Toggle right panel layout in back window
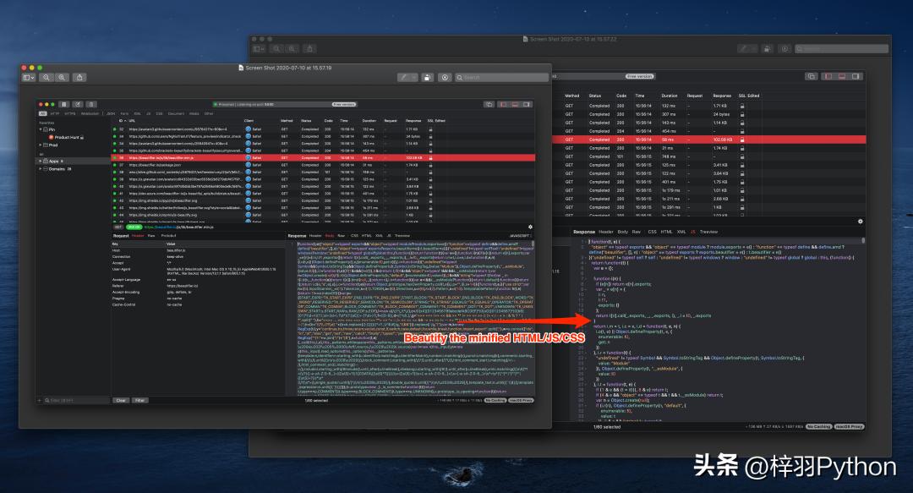This screenshot has height=493, width=913. coord(856,76)
